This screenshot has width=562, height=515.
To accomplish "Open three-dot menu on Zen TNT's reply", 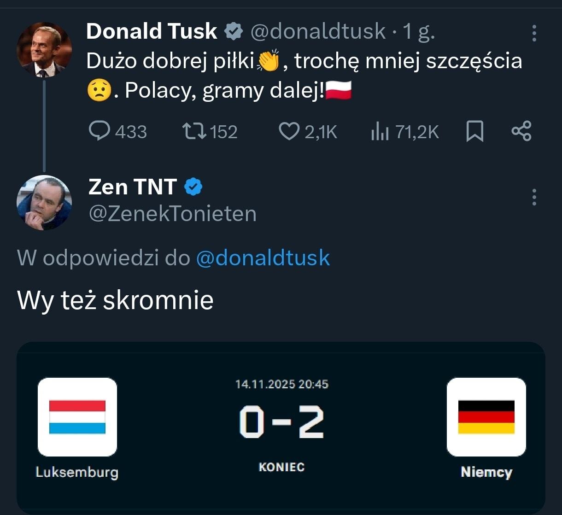I will pos(534,197).
